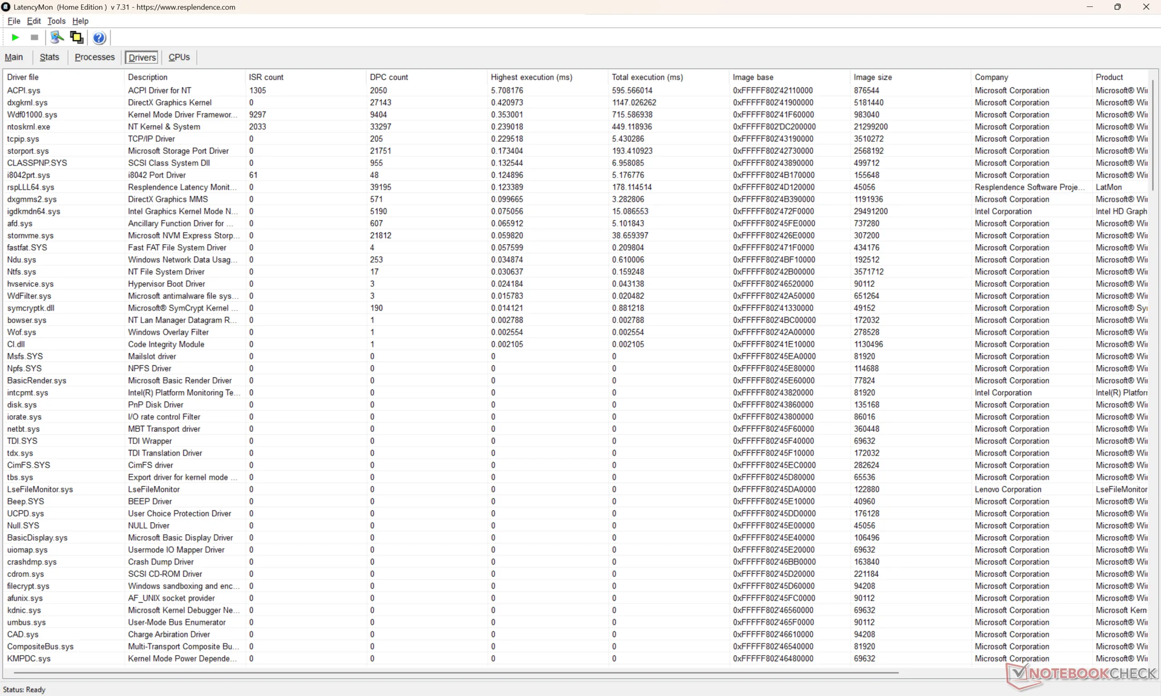Click the overlapping windows toolbar icon
The width and height of the screenshot is (1161, 696).
pos(77,38)
